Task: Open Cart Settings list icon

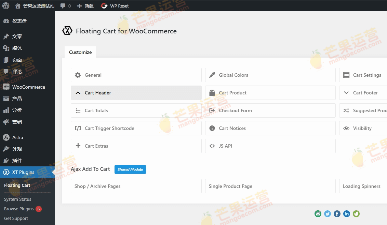Action: pyautogui.click(x=346, y=75)
